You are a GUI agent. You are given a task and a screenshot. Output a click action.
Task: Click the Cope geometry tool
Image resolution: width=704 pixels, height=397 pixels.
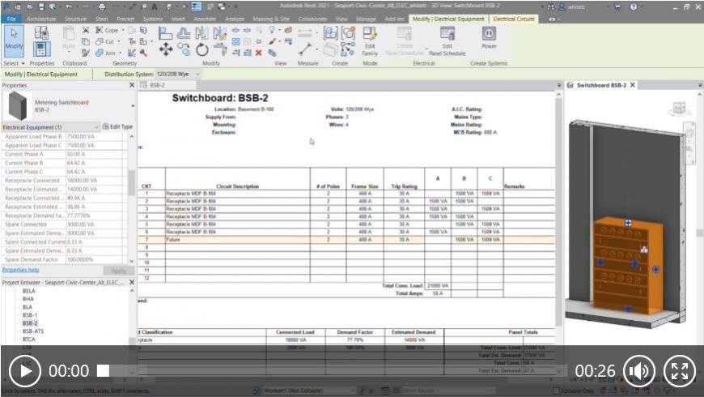[107, 30]
